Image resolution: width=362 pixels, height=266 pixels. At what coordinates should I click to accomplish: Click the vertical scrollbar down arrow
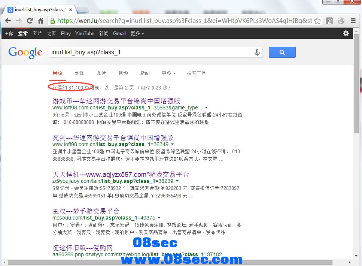(356, 256)
